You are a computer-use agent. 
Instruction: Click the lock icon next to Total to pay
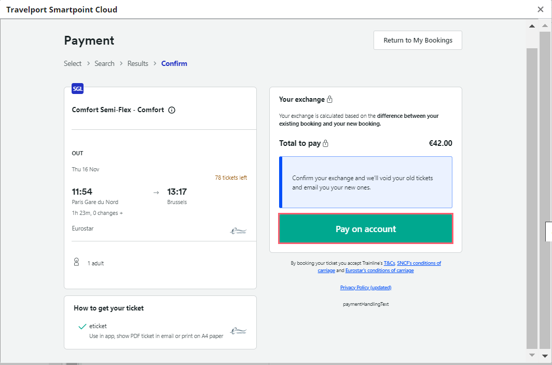[326, 143]
